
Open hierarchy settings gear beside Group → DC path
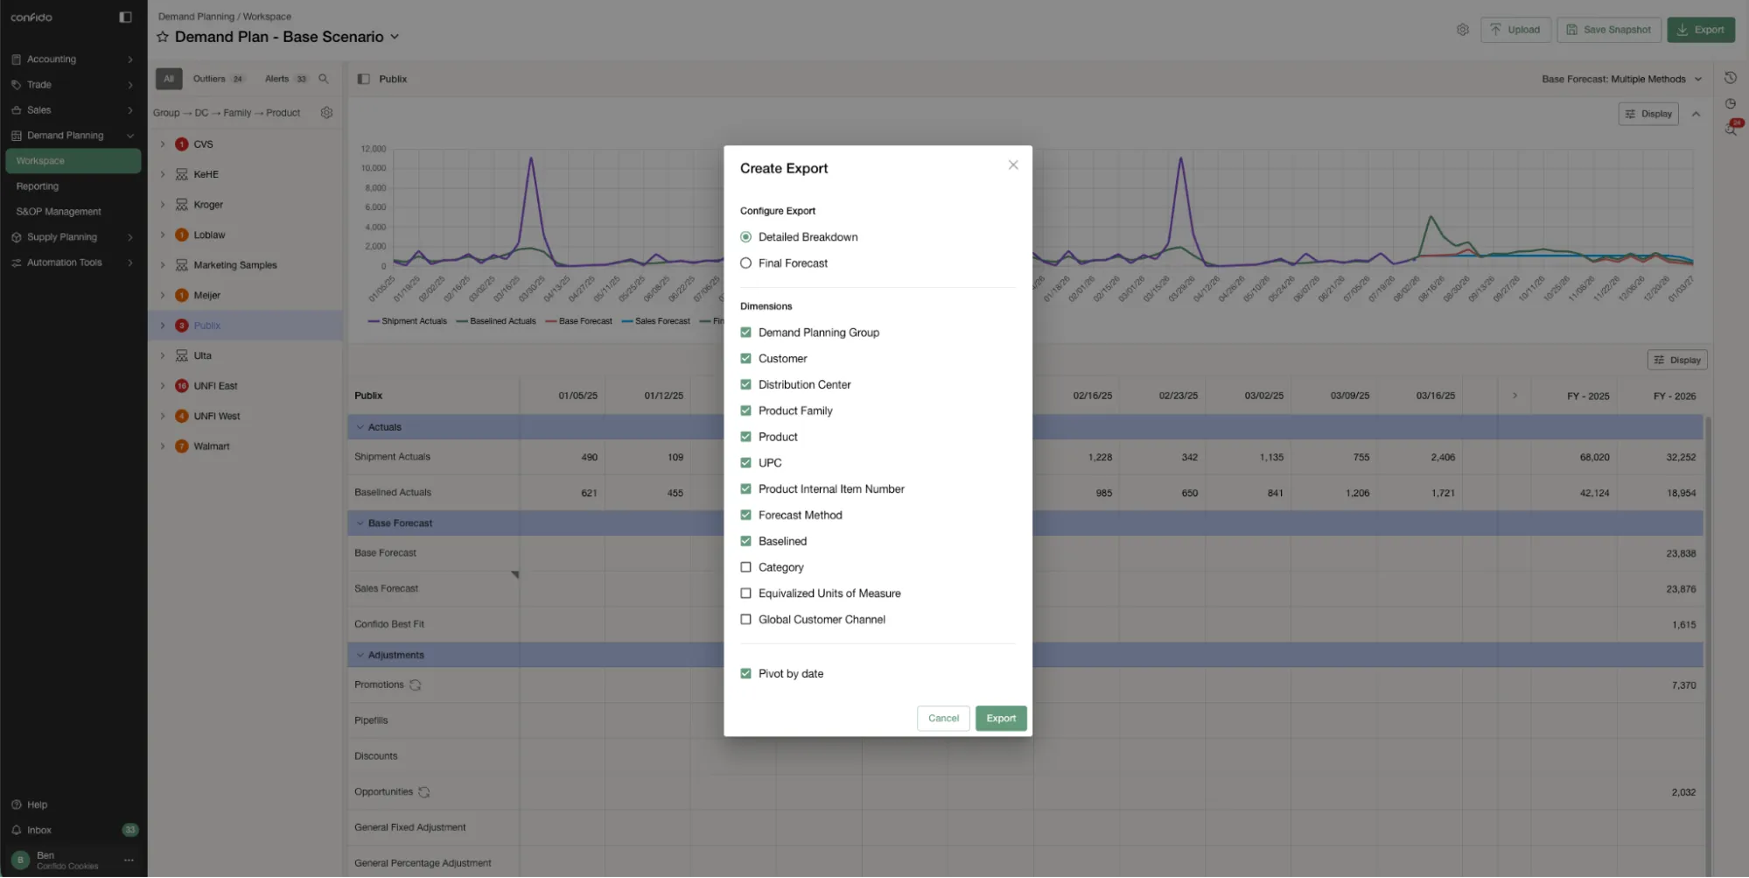coord(326,113)
